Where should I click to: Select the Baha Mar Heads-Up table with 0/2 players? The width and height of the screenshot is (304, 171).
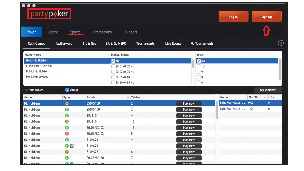click(x=250, y=103)
